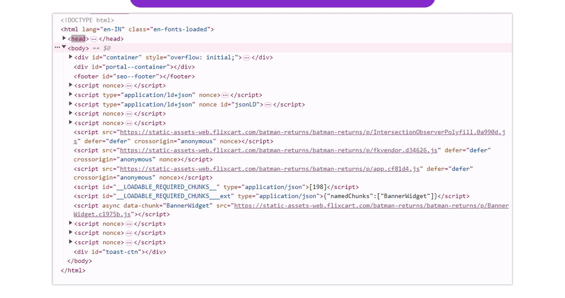Image resolution: width=565 pixels, height=298 pixels.
Task: Select the div with id portal--container
Action: [134, 67]
